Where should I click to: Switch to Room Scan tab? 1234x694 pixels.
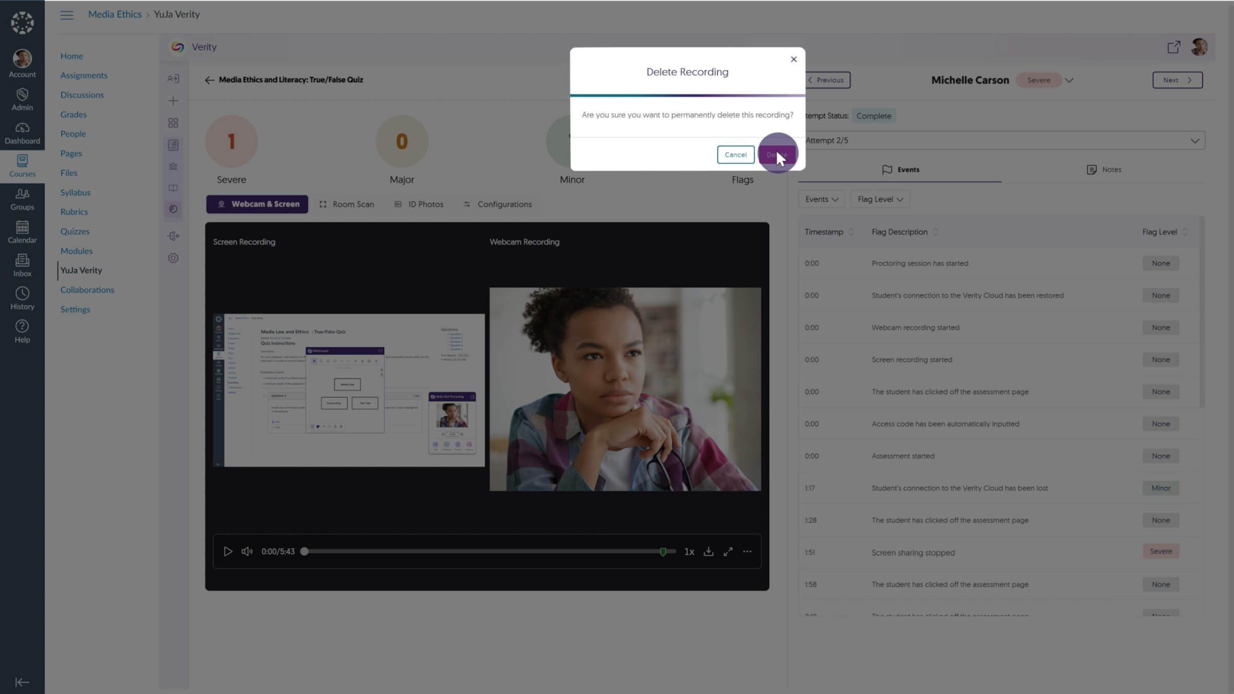347,204
